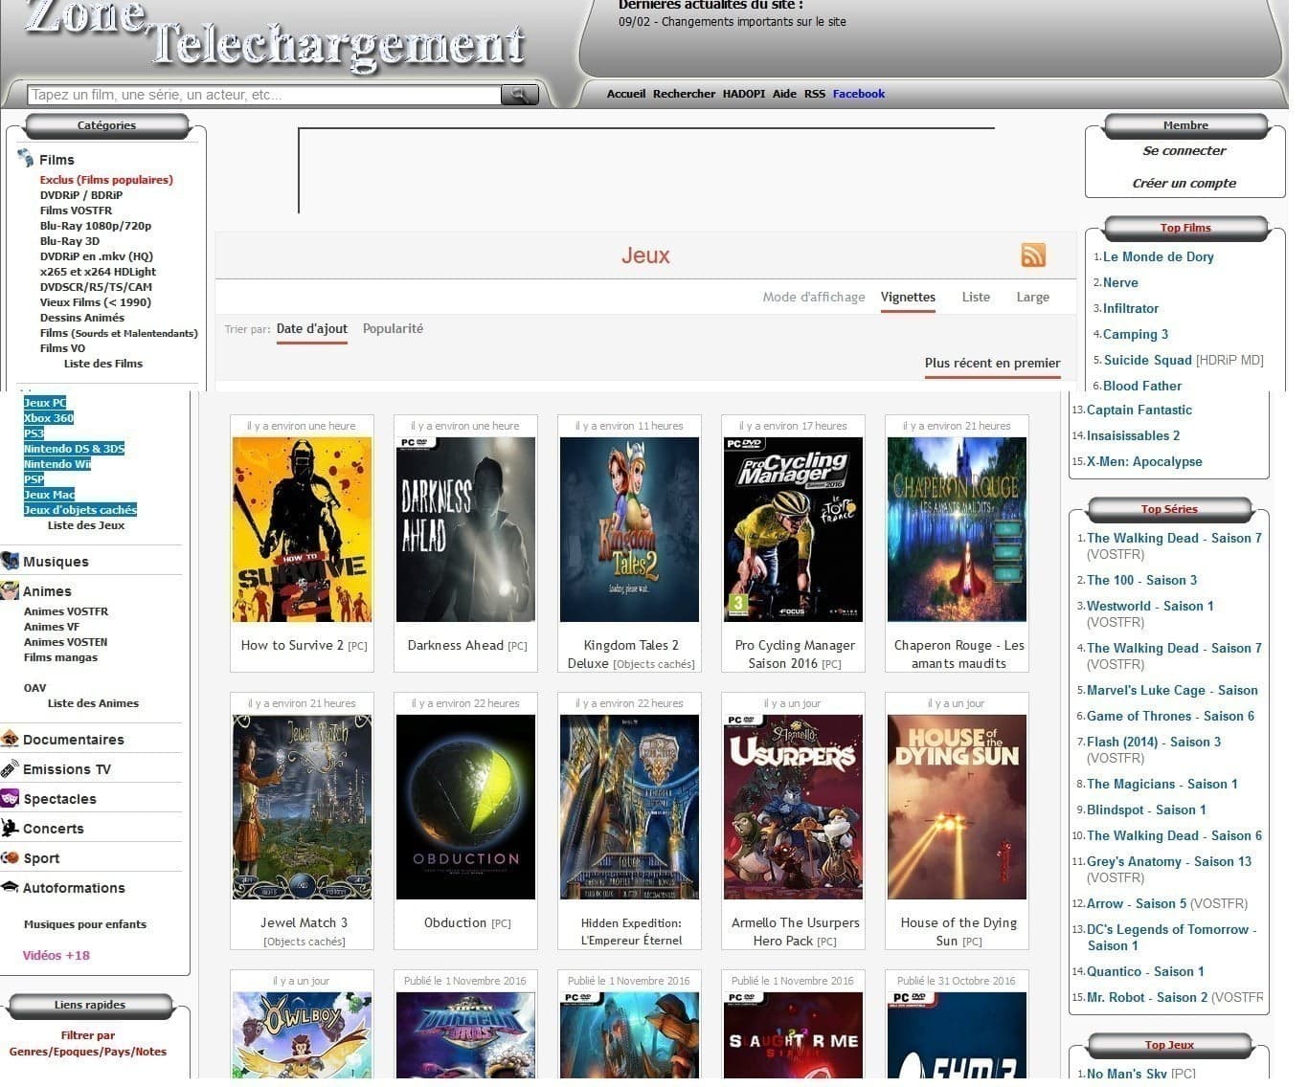Open Game of Thrones - Saison 6
This screenshot has height=1087, width=1308.
click(1170, 716)
